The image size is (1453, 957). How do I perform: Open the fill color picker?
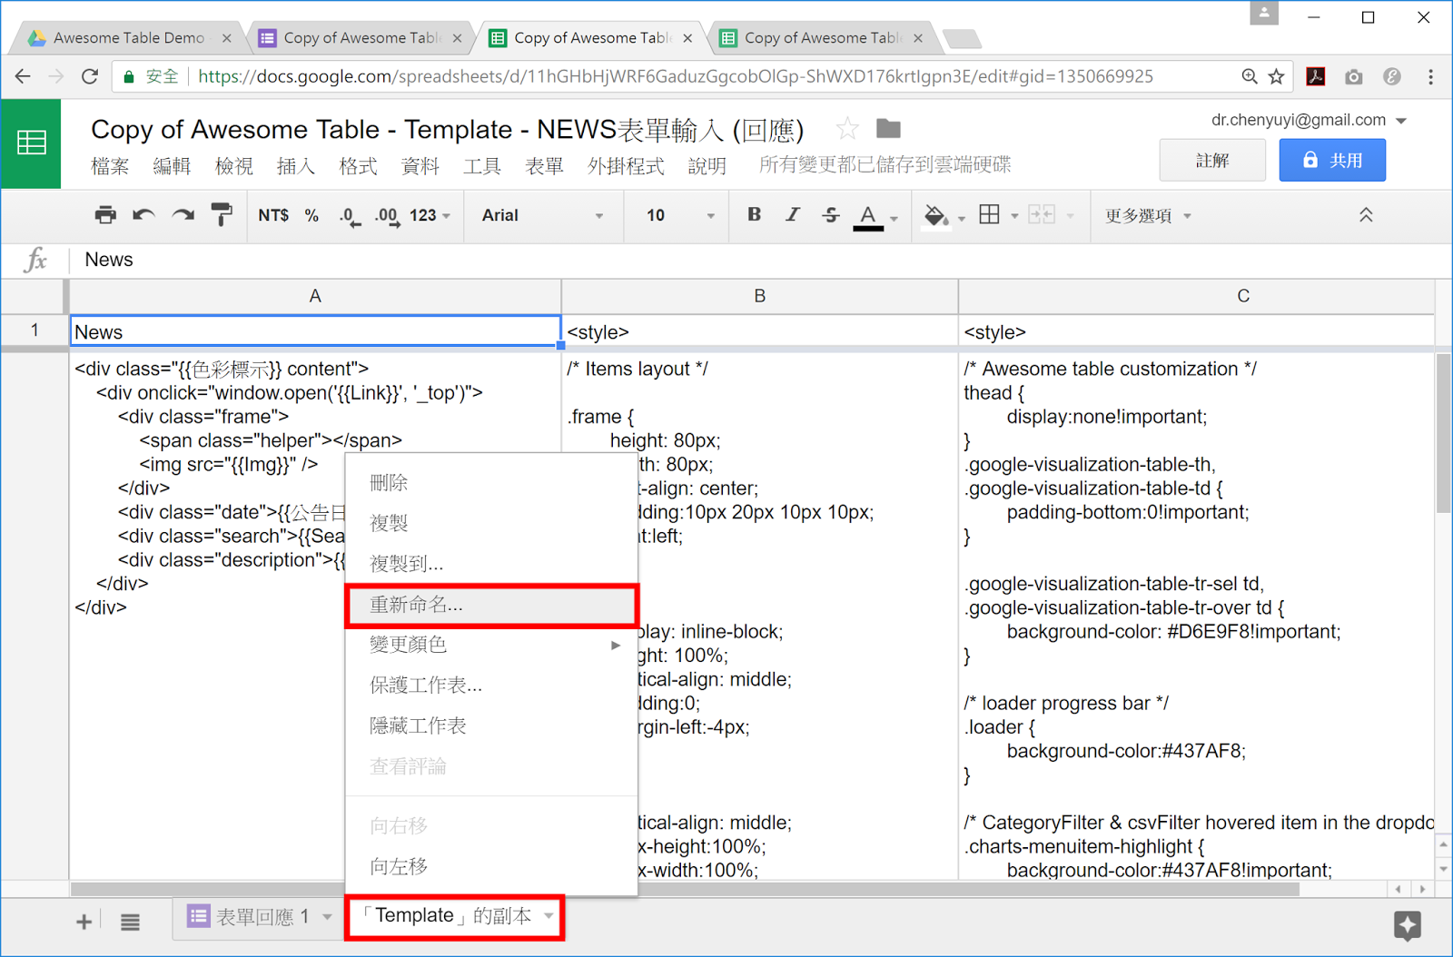(x=934, y=216)
